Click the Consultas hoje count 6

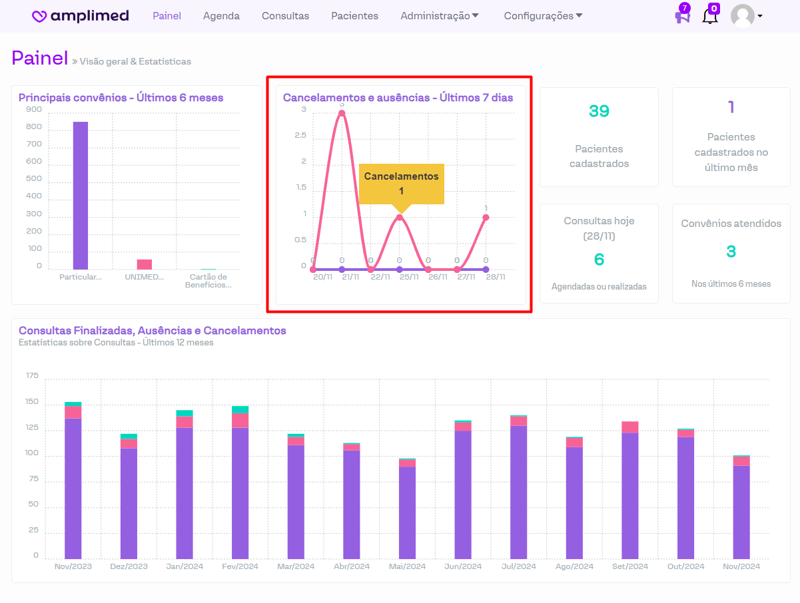click(599, 260)
